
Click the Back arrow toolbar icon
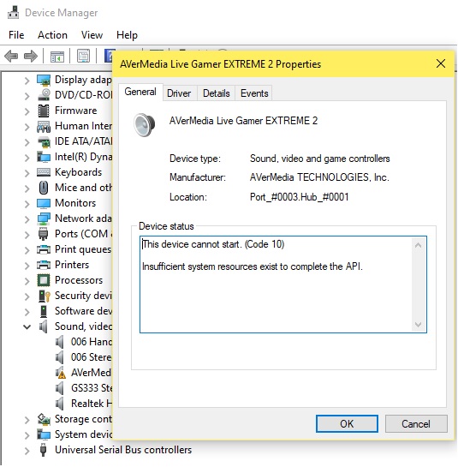[x=11, y=56]
